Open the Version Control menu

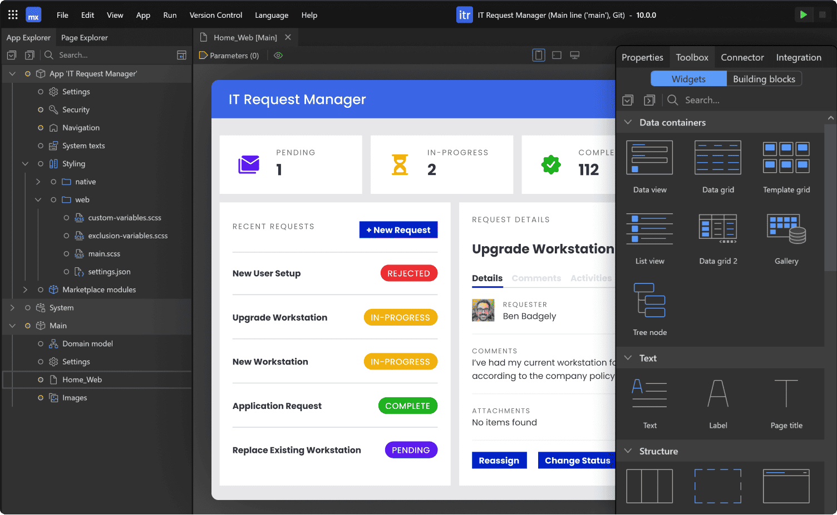click(x=215, y=15)
